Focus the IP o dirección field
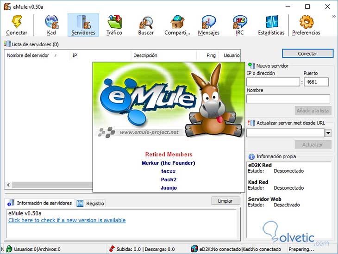The width and height of the screenshot is (338, 254). (273, 82)
